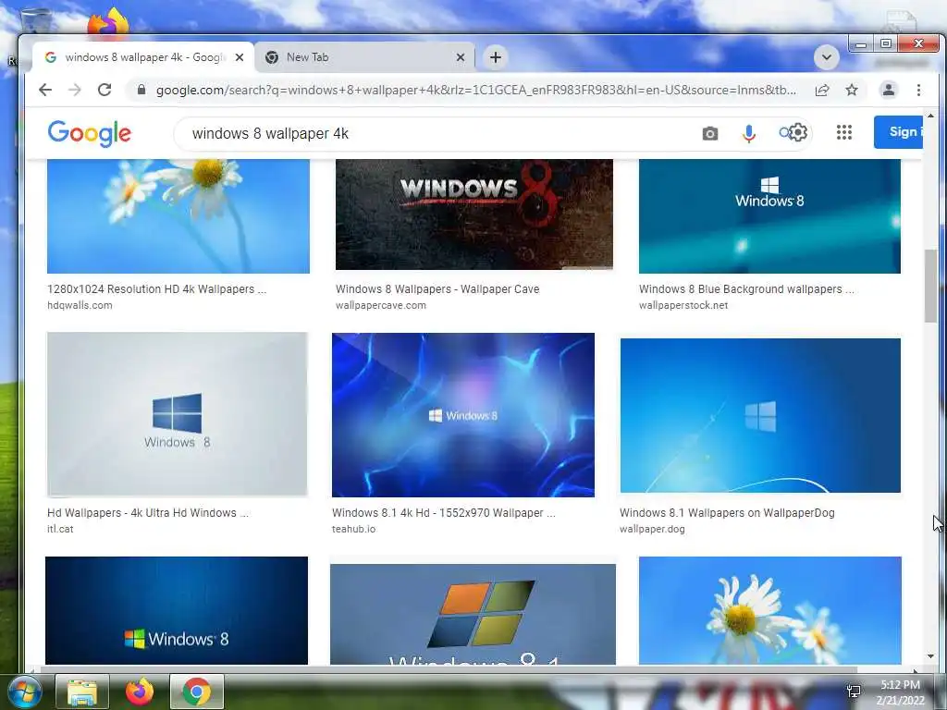Open the share page icon in address bar
The image size is (947, 710).
[822, 90]
